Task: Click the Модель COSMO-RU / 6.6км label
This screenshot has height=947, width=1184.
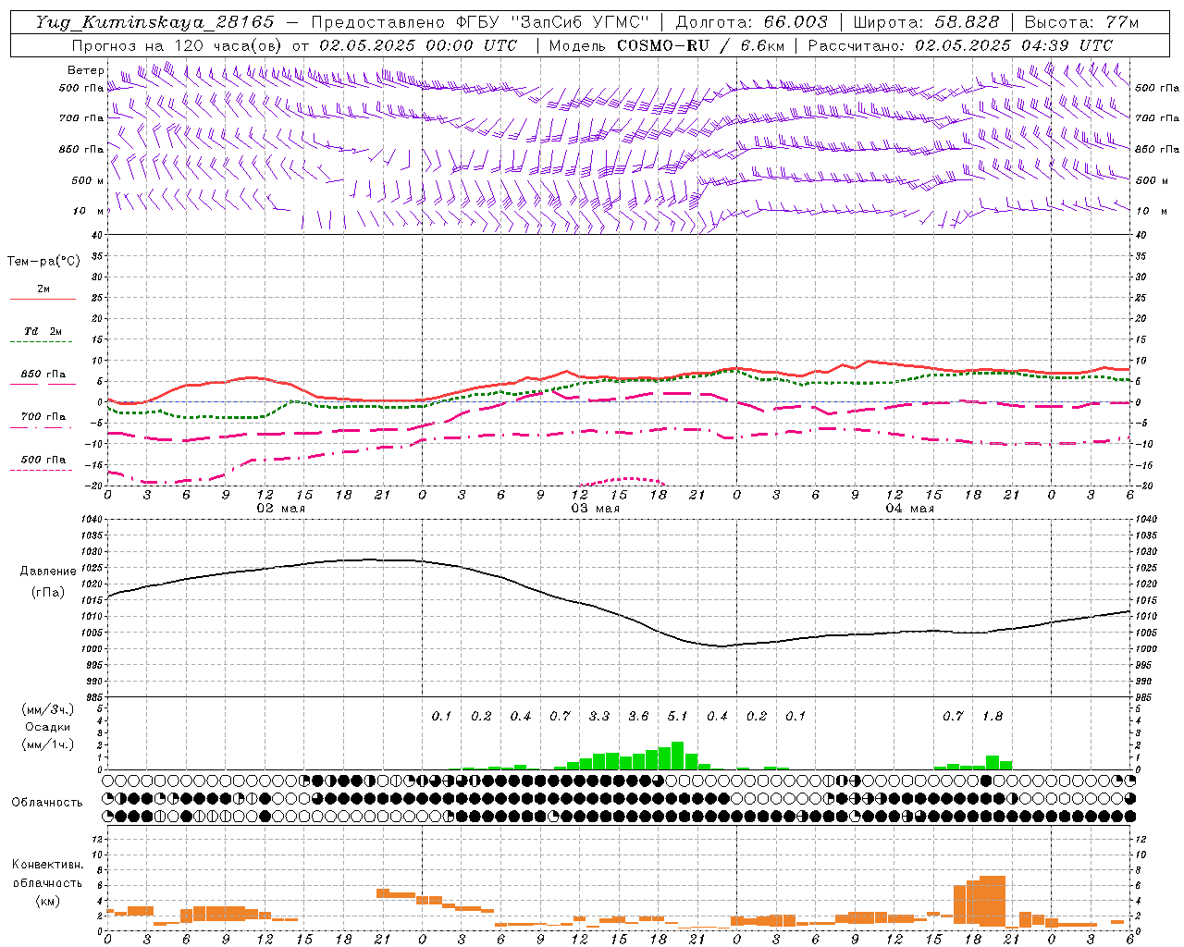Action: click(666, 45)
